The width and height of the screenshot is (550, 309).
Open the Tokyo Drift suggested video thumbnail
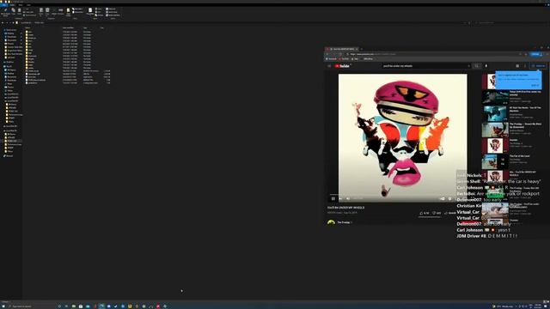coord(495,97)
